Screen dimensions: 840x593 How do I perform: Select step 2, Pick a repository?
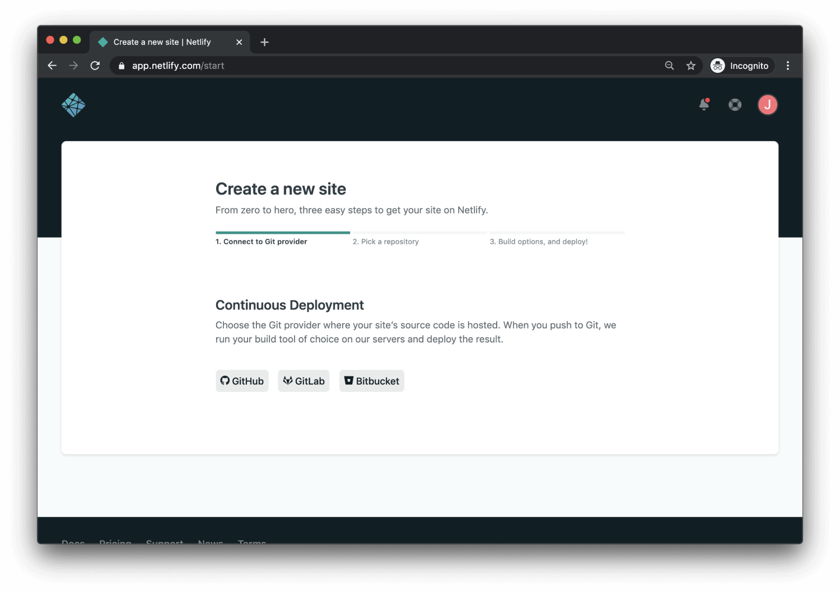pyautogui.click(x=386, y=242)
